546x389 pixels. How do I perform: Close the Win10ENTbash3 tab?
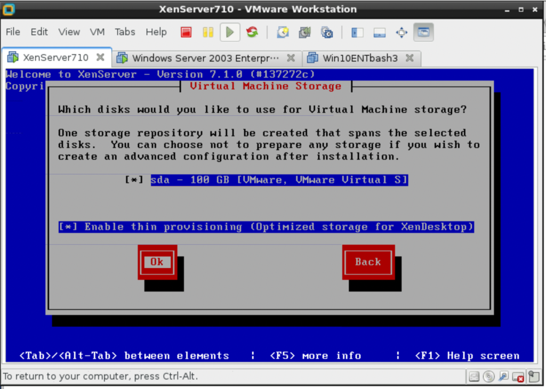pyautogui.click(x=410, y=58)
